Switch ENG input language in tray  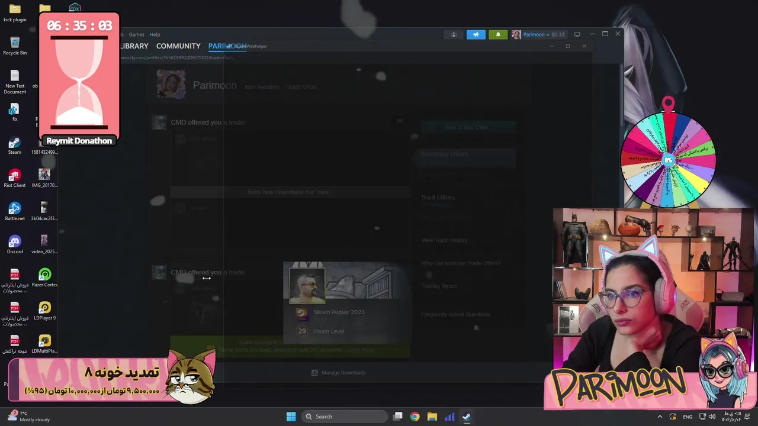coord(688,417)
